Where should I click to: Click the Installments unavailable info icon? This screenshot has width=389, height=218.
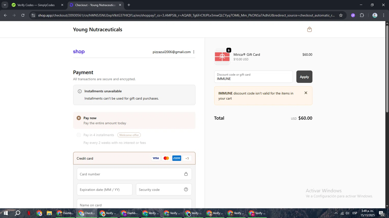(80, 91)
